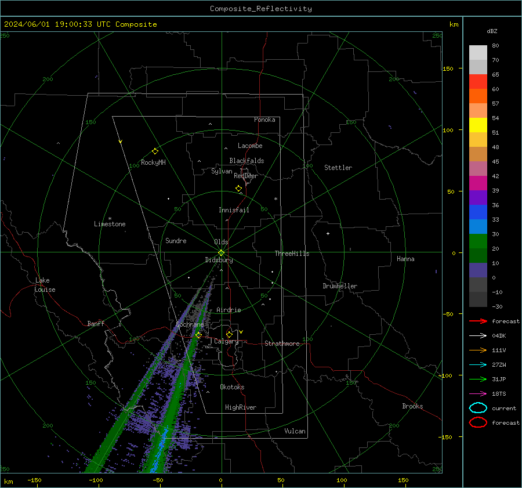522x488 pixels.
Task: Click the Stettler map label
Action: [x=338, y=168]
